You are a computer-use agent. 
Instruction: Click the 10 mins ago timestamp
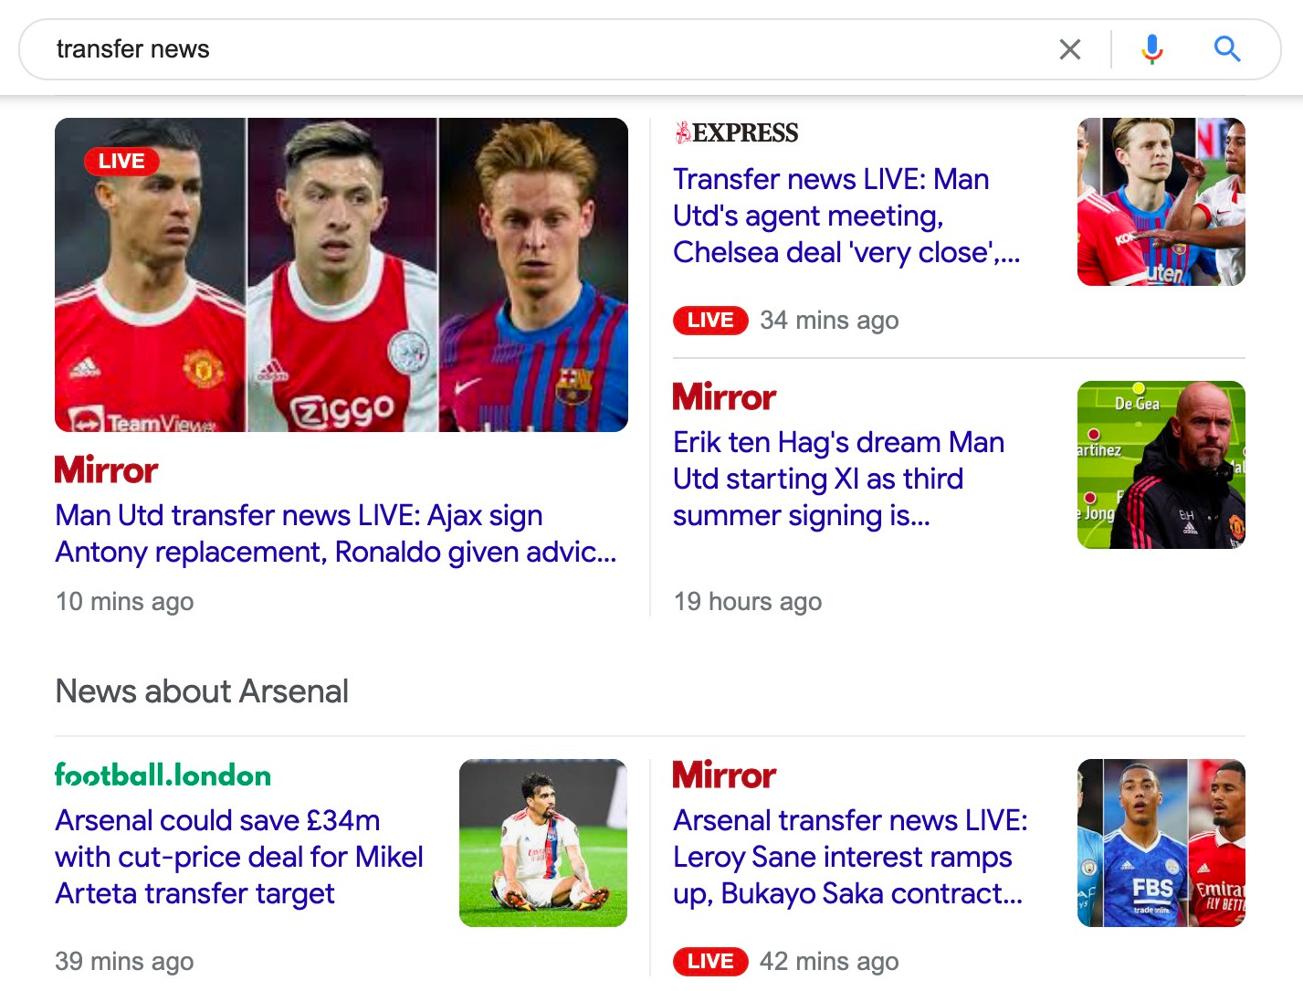(124, 601)
